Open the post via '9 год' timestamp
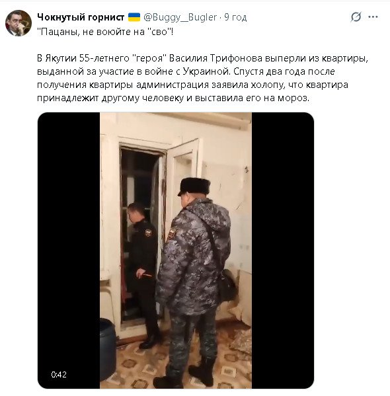This screenshot has height=396, width=390. pos(235,17)
